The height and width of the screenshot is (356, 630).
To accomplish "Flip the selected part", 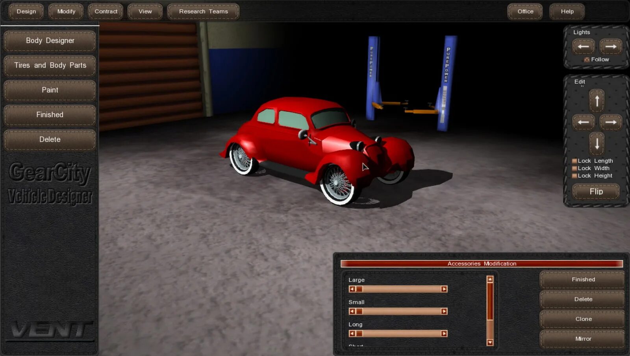I will click(596, 191).
